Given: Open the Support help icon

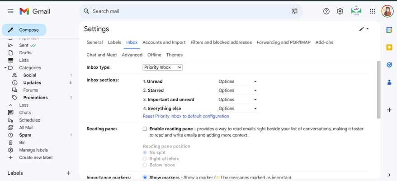Looking at the screenshot, I should coord(326,11).
